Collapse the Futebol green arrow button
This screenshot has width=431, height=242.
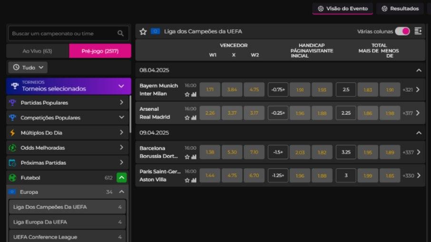click(x=121, y=178)
